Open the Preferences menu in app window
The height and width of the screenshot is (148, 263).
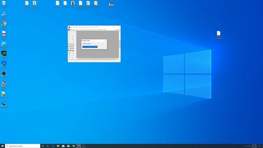(x=94, y=30)
